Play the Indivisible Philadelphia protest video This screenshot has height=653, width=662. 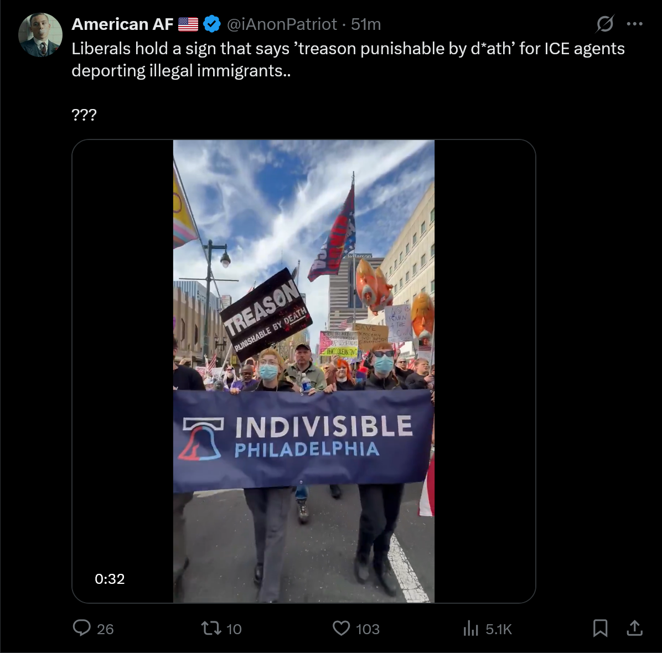[x=303, y=371]
